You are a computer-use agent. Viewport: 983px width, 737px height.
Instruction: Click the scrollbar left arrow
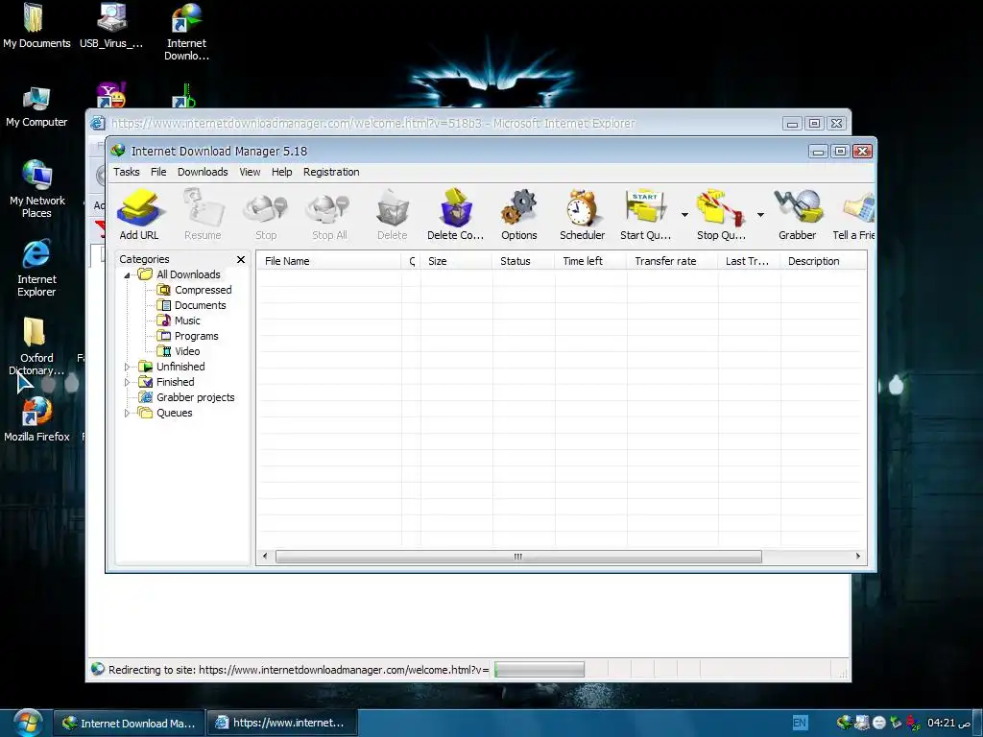click(x=265, y=557)
